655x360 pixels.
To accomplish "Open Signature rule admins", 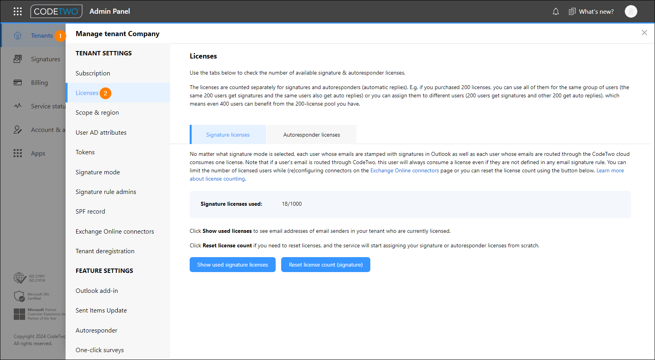I will pyautogui.click(x=106, y=192).
